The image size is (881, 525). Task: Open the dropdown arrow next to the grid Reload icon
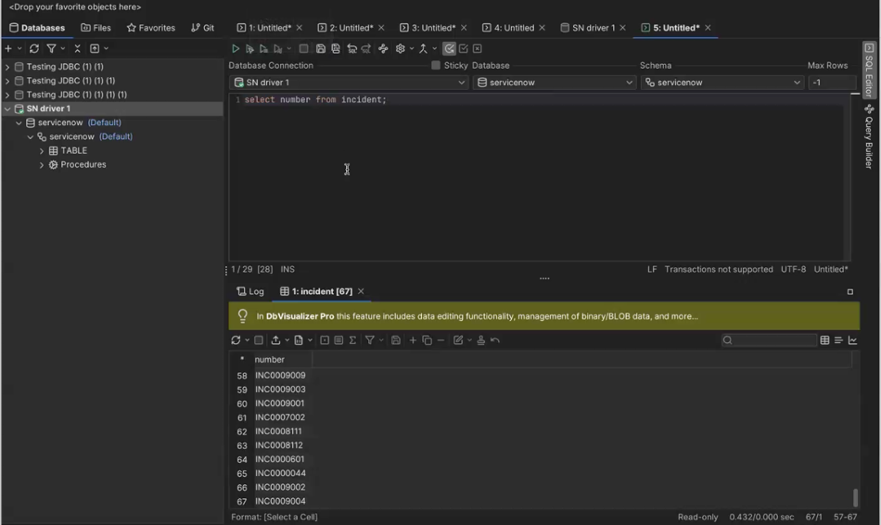[x=247, y=340]
